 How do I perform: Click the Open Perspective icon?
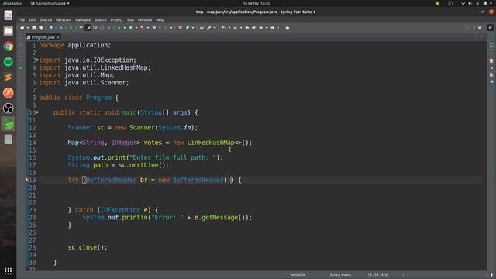(x=480, y=28)
